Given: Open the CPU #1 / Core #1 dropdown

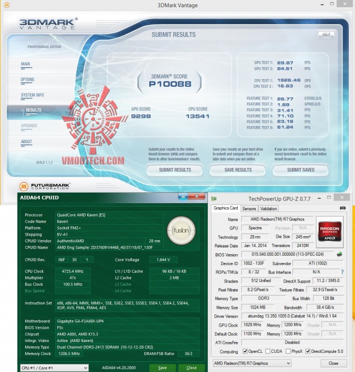Looking at the screenshot, I should point(54,368).
